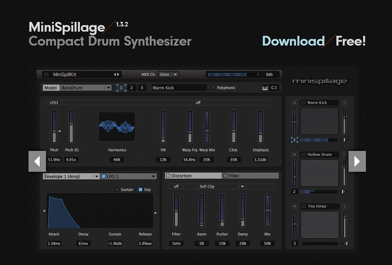Adjust the Warp Mix slider
392x265 pixels.
pos(207,127)
